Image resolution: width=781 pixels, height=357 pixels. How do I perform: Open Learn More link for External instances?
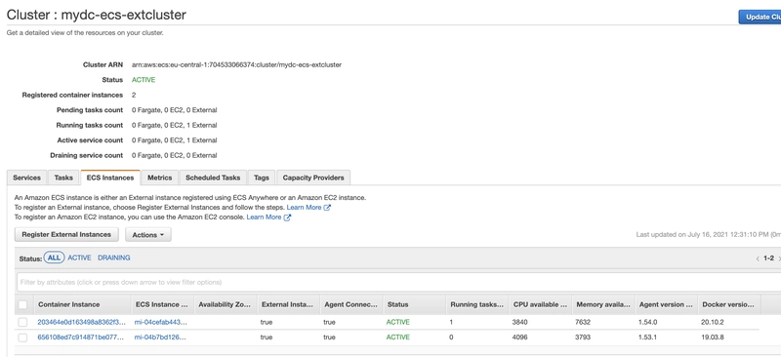pos(304,208)
